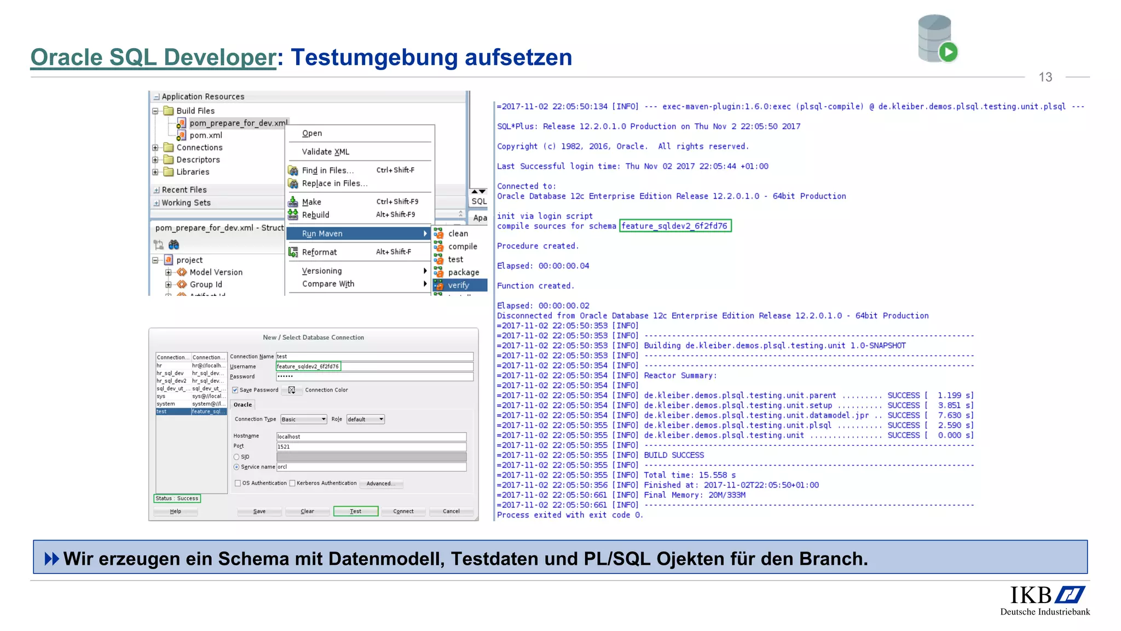Click the Maven clean goal icon
This screenshot has width=1121, height=631.
pyautogui.click(x=439, y=234)
